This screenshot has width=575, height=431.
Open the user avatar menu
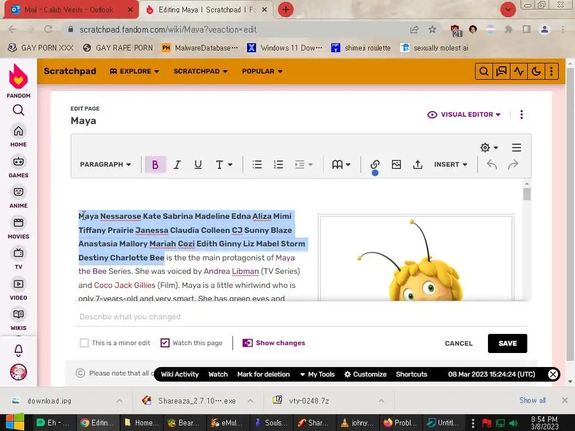coord(19,373)
